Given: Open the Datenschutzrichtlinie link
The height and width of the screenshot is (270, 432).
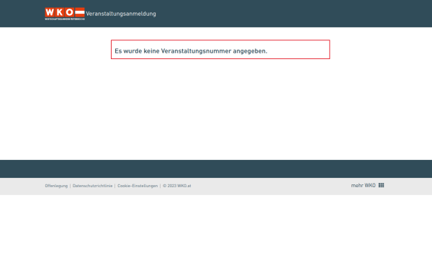Looking at the screenshot, I should pos(93,186).
